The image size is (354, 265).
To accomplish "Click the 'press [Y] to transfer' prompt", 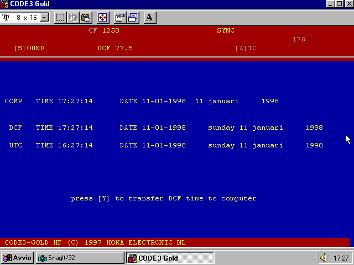I will pyautogui.click(x=164, y=198).
